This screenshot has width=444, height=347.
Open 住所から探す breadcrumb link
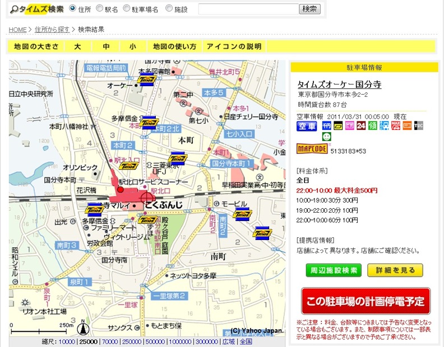click(x=52, y=30)
